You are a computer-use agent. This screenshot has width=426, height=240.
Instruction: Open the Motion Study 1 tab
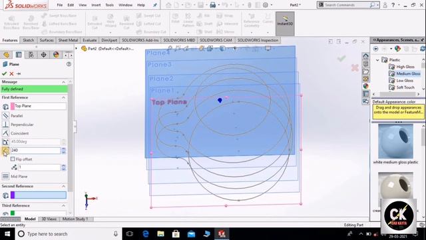point(75,219)
